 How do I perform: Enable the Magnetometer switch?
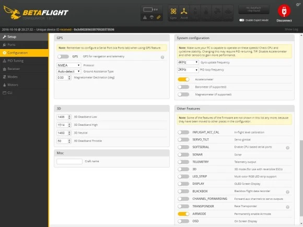coord(183,94)
